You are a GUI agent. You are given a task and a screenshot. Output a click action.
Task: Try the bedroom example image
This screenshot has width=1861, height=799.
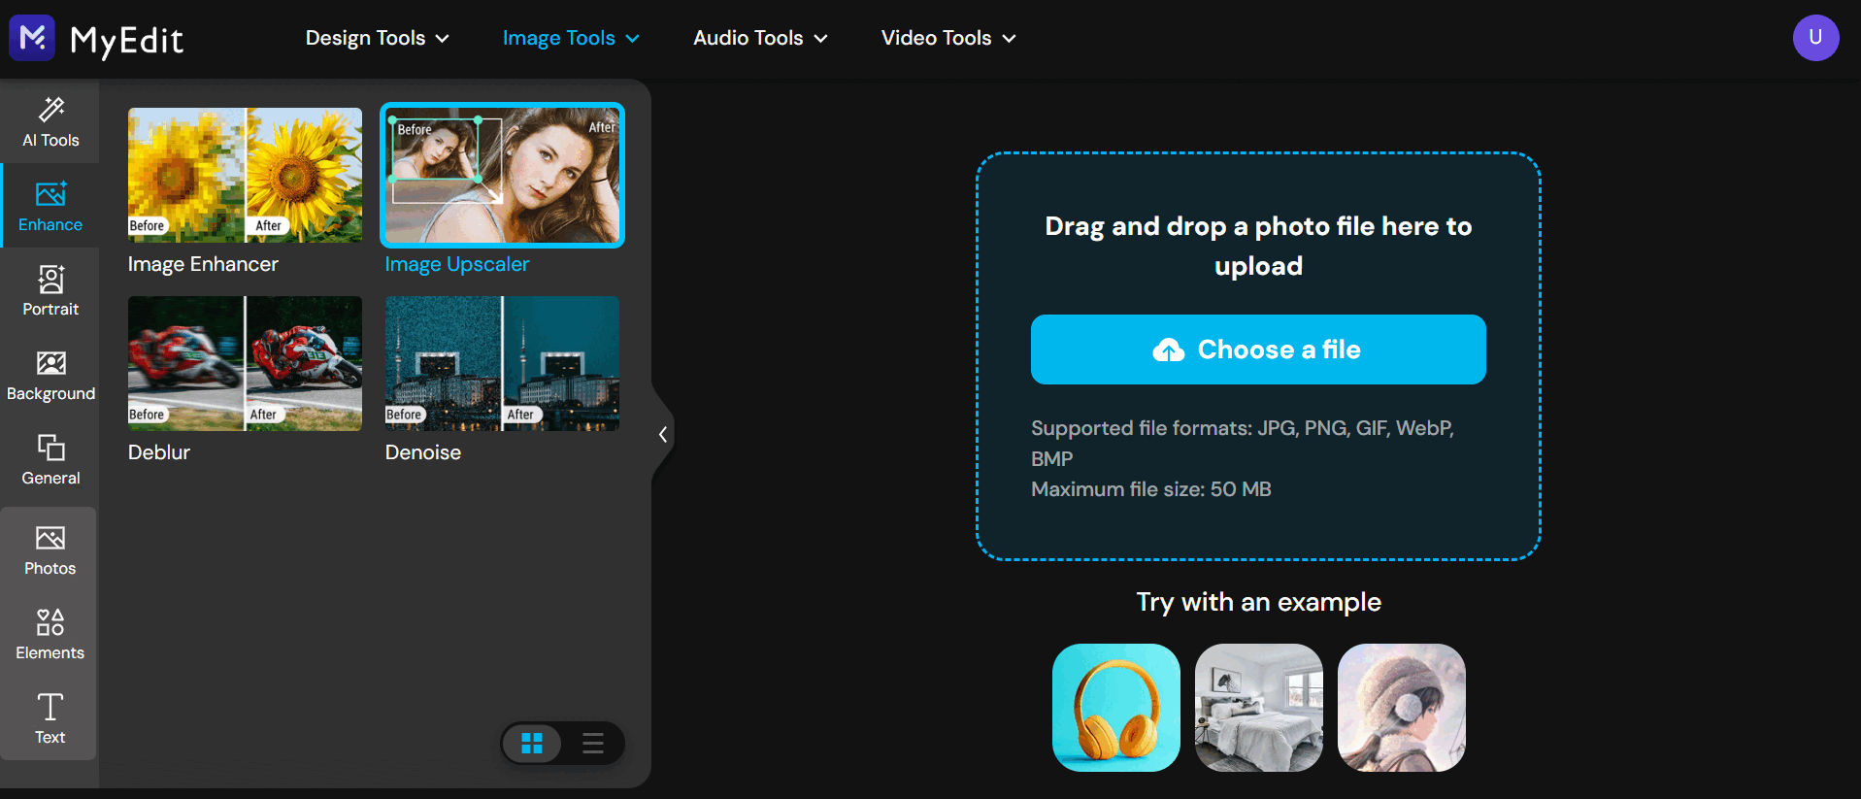coord(1259,708)
